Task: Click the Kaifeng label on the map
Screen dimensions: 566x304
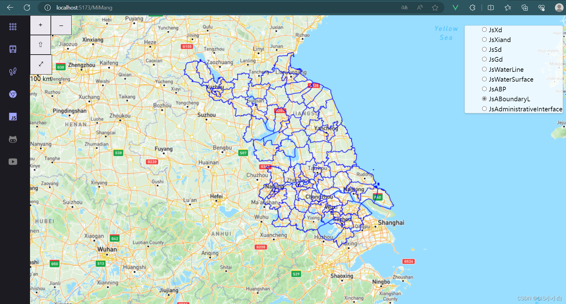Action: (109, 63)
